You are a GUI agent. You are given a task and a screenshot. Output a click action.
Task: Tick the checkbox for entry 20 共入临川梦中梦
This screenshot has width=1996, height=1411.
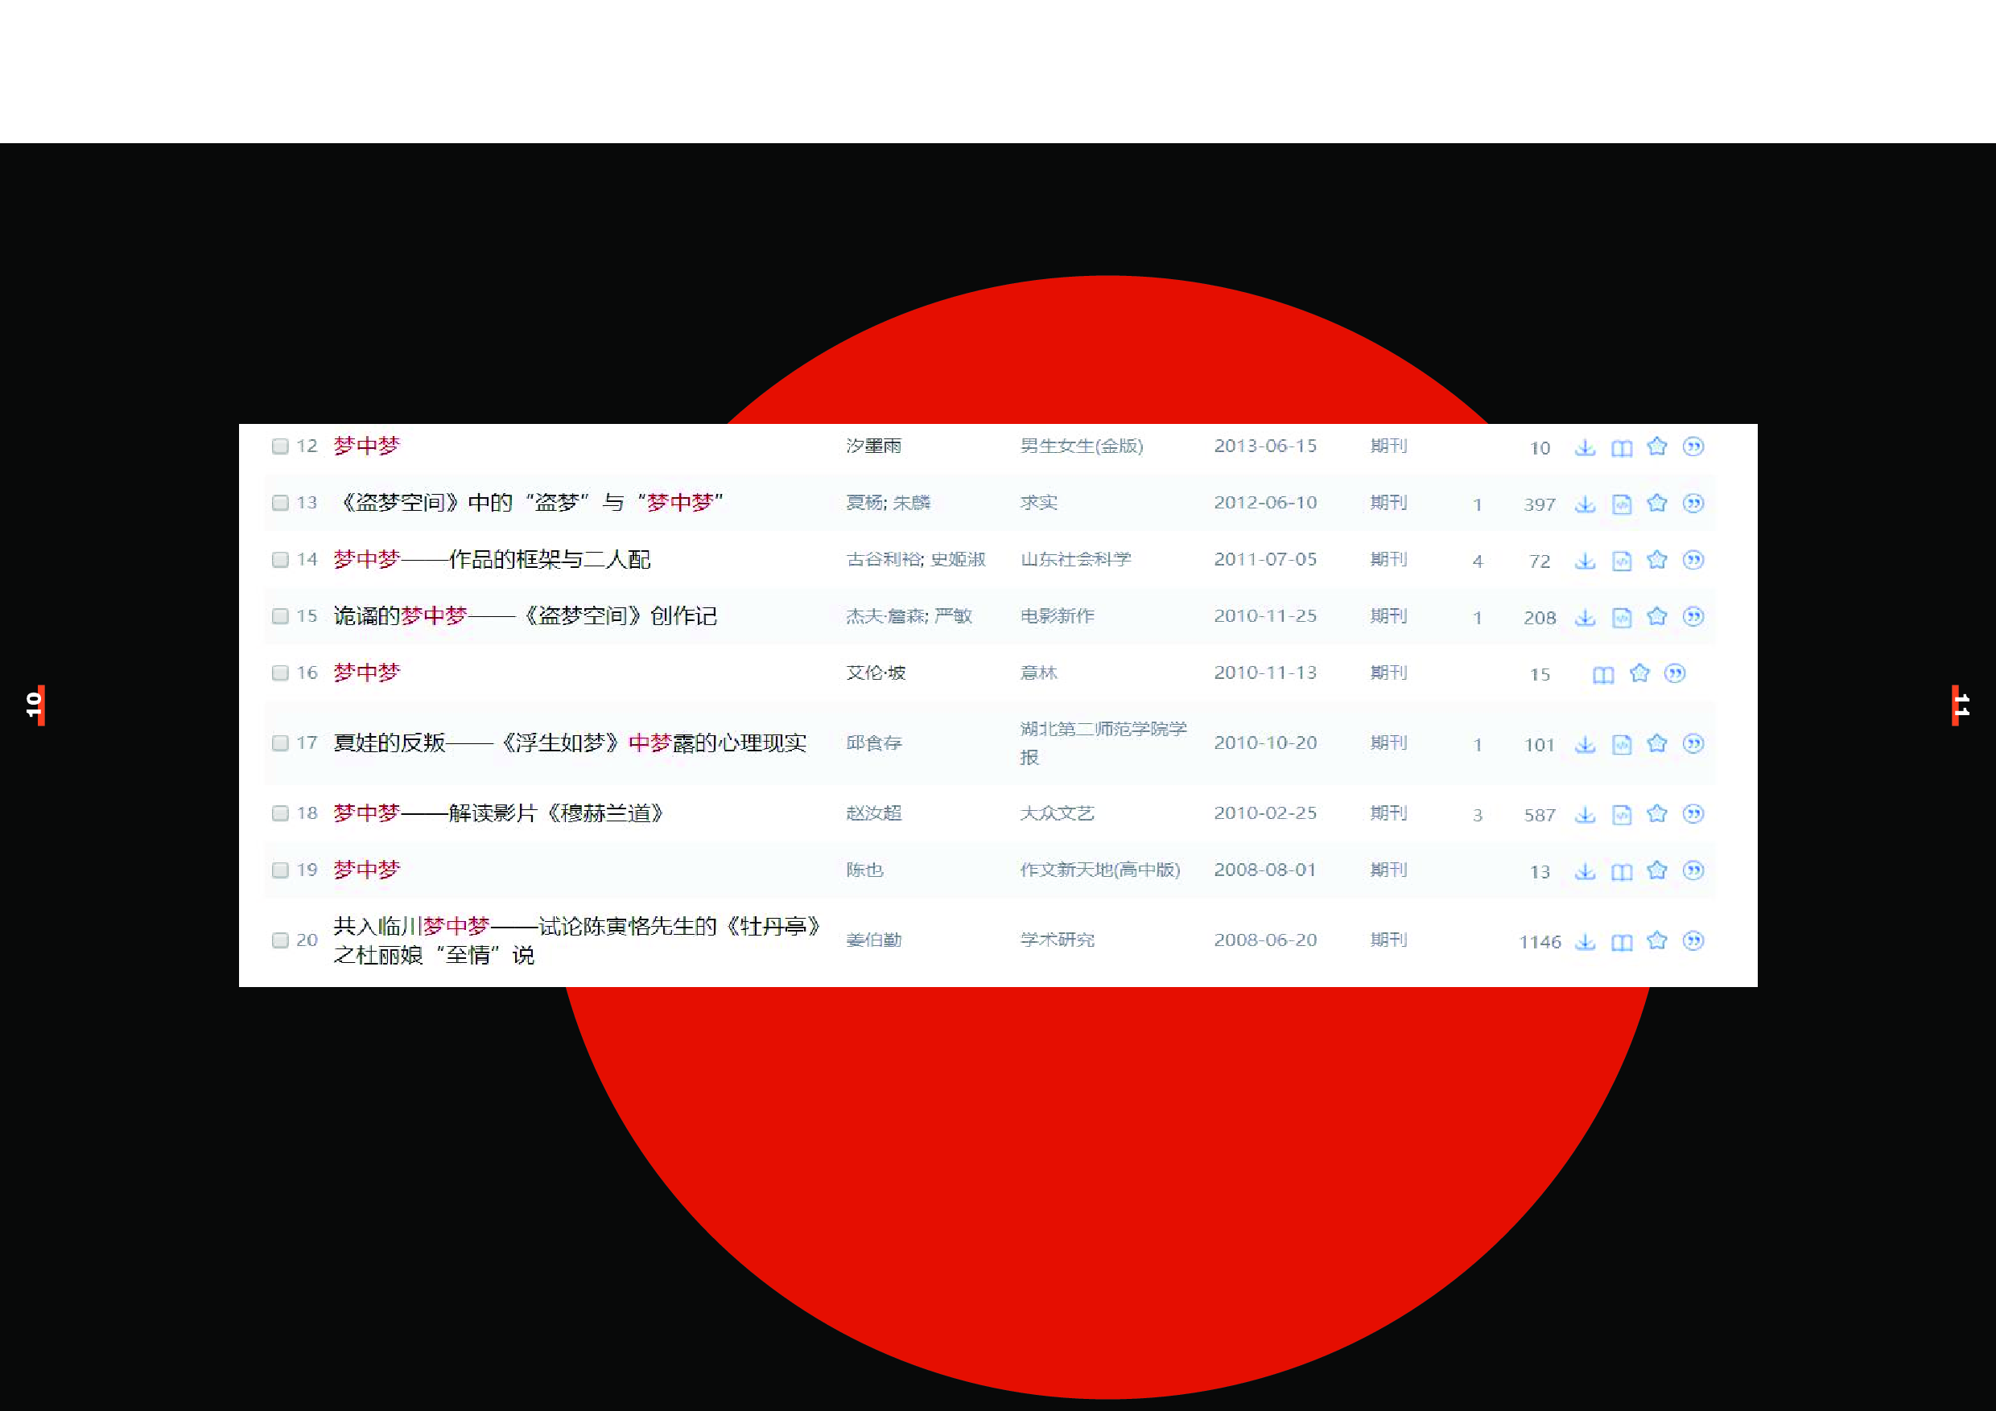pos(280,941)
